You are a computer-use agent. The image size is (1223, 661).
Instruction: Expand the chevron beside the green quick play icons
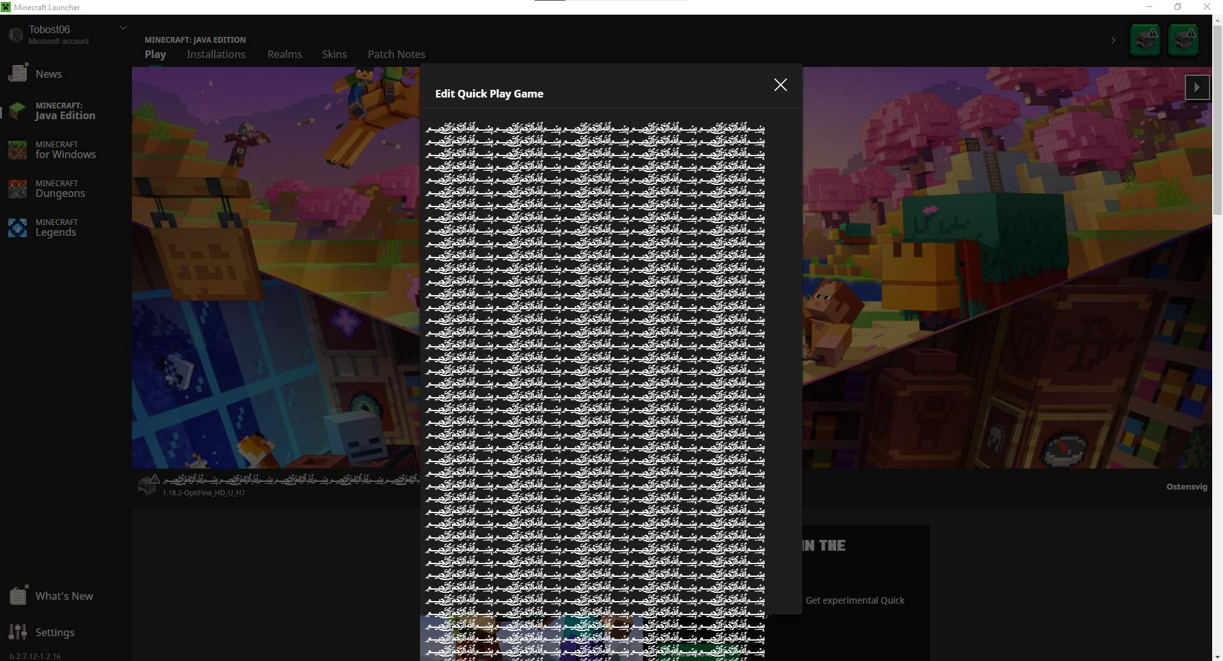[1113, 40]
